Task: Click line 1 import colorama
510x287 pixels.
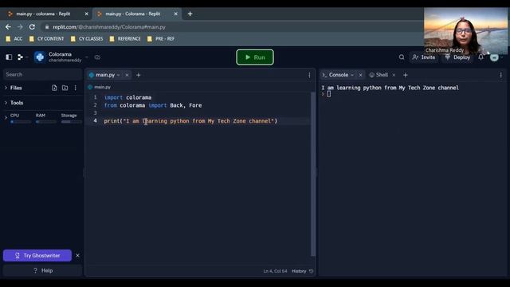Action: (127, 97)
